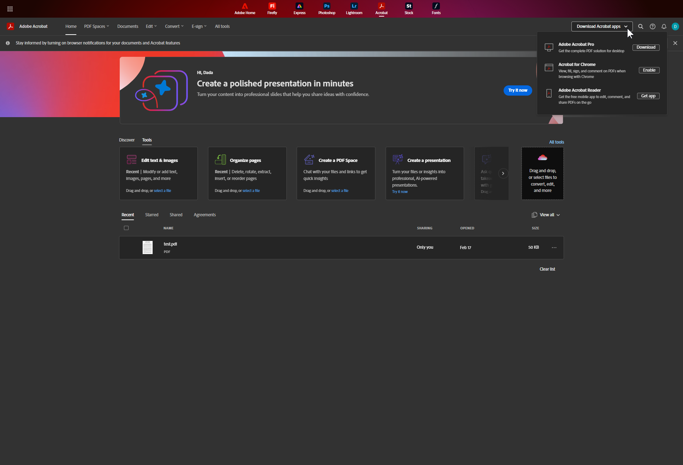
Task: Expand the PDF Spaces menu
Action: [x=96, y=26]
